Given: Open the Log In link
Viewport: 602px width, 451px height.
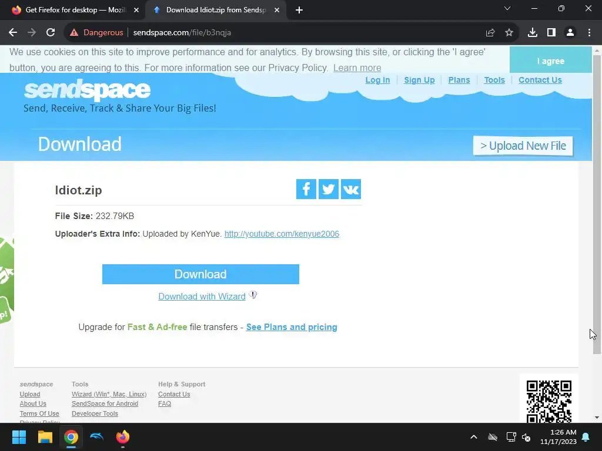Looking at the screenshot, I should pos(377,80).
